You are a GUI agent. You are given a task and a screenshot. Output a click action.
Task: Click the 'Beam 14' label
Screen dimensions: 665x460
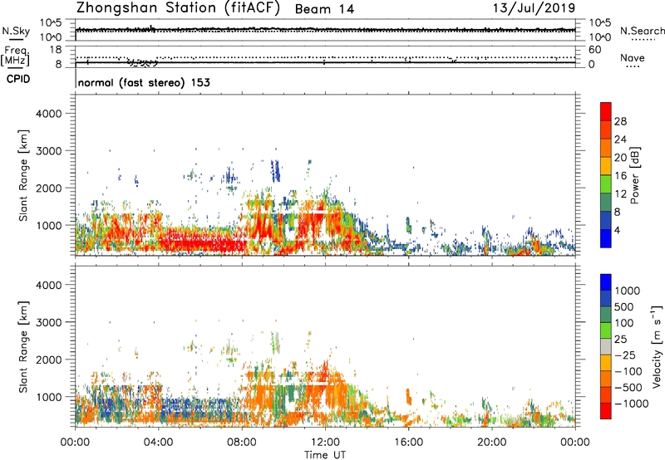coord(324,9)
